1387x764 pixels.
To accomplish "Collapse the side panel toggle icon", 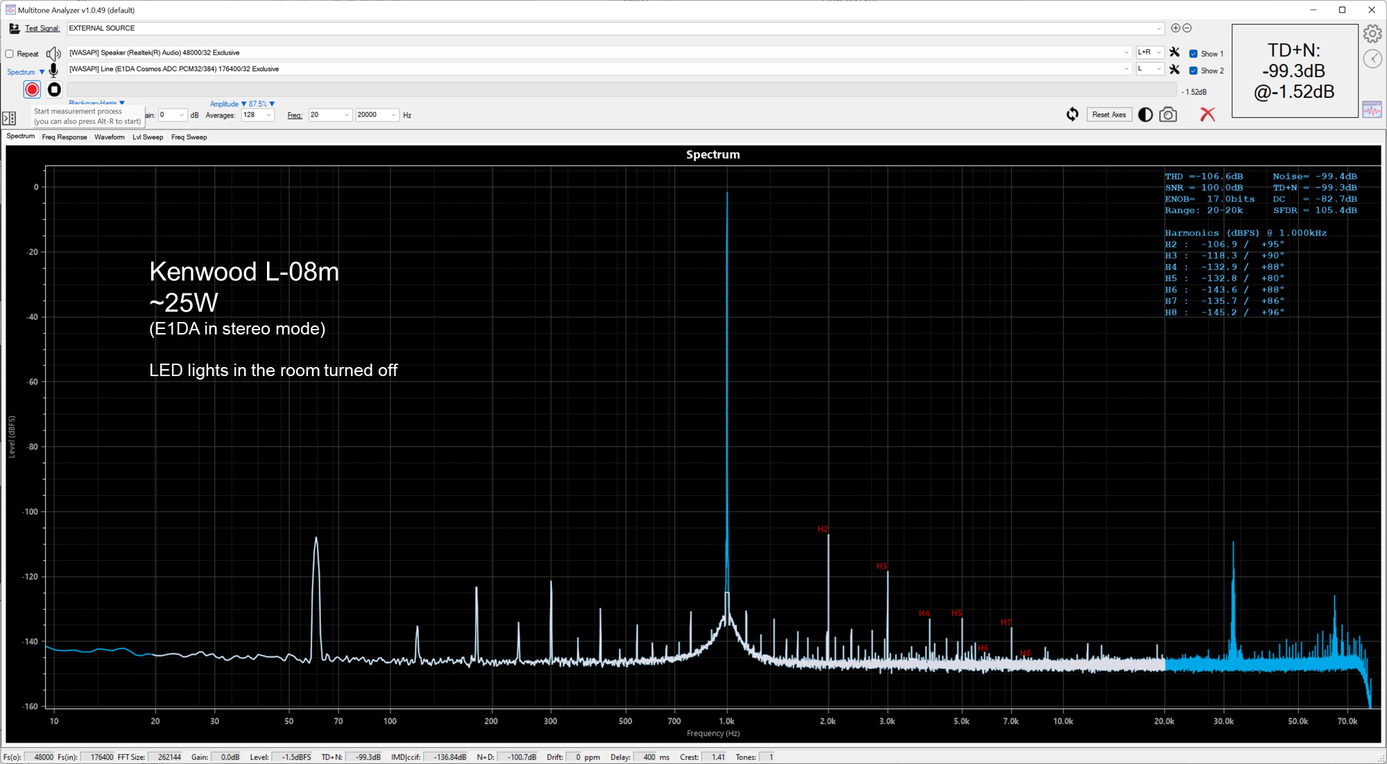I will tap(9, 118).
